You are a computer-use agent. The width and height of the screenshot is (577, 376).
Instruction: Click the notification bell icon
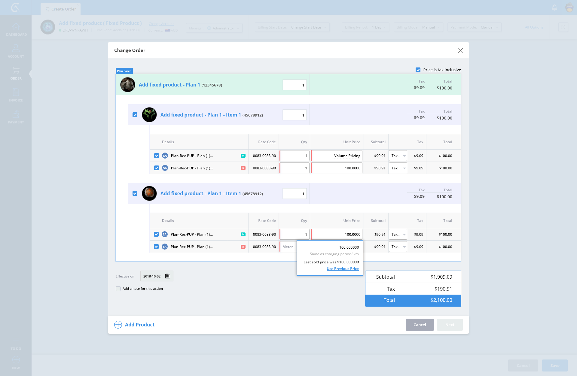click(x=554, y=8)
